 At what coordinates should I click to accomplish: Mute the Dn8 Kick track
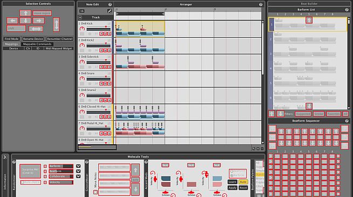point(105,34)
